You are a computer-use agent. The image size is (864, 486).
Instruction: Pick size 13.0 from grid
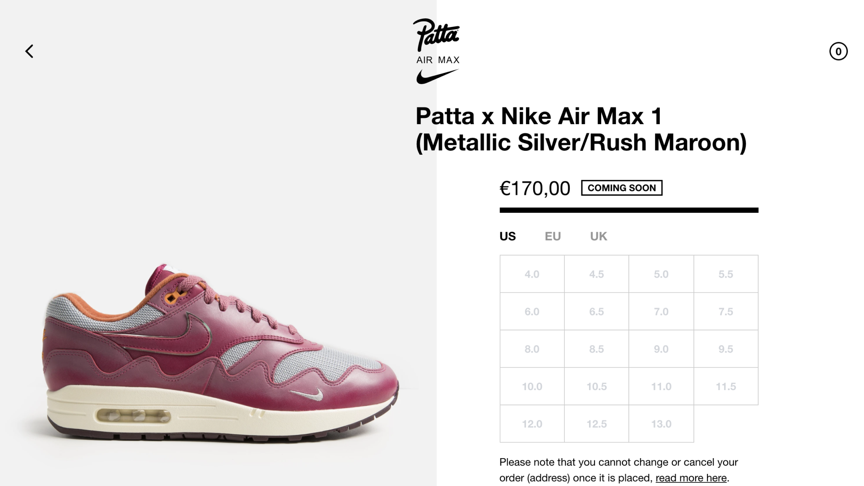coord(661,423)
